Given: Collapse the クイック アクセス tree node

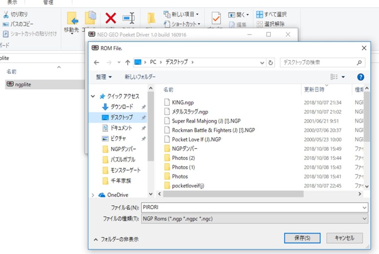Looking at the screenshot, I should (93, 96).
